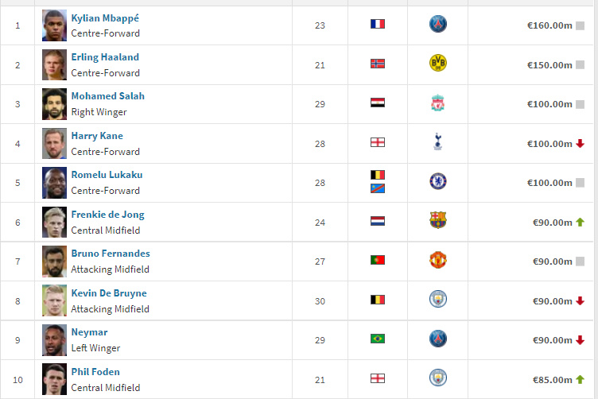The width and height of the screenshot is (598, 399).
Task: Open Kylian Mbappé's player profile
Action: [x=105, y=18]
